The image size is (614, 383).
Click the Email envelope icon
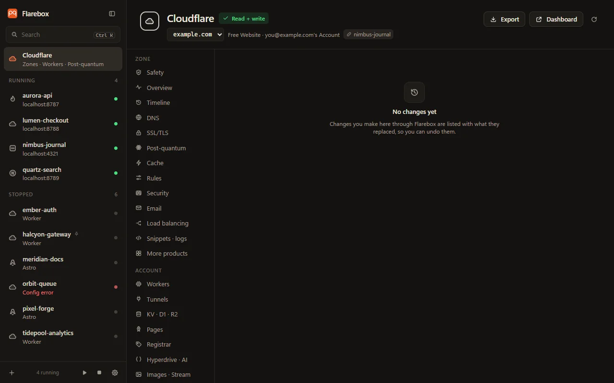[139, 208]
